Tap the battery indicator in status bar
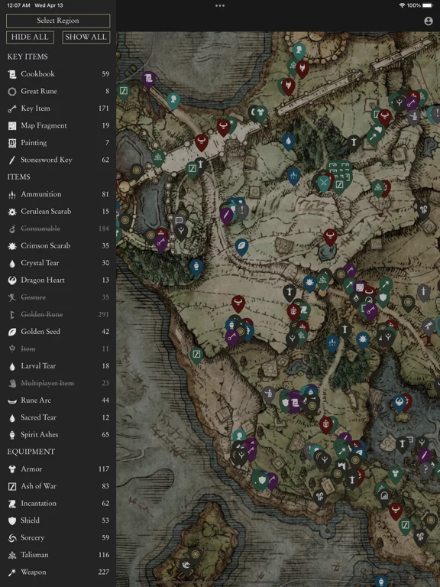The width and height of the screenshot is (440, 587). [x=428, y=5]
